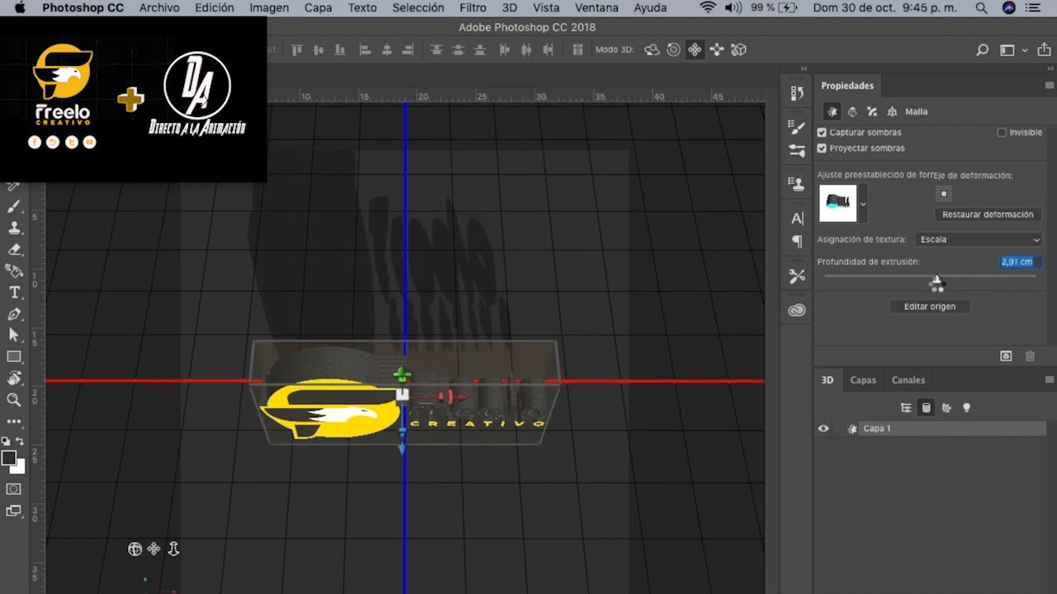The height and width of the screenshot is (594, 1057).
Task: Select the Brush tool
Action: tap(14, 206)
